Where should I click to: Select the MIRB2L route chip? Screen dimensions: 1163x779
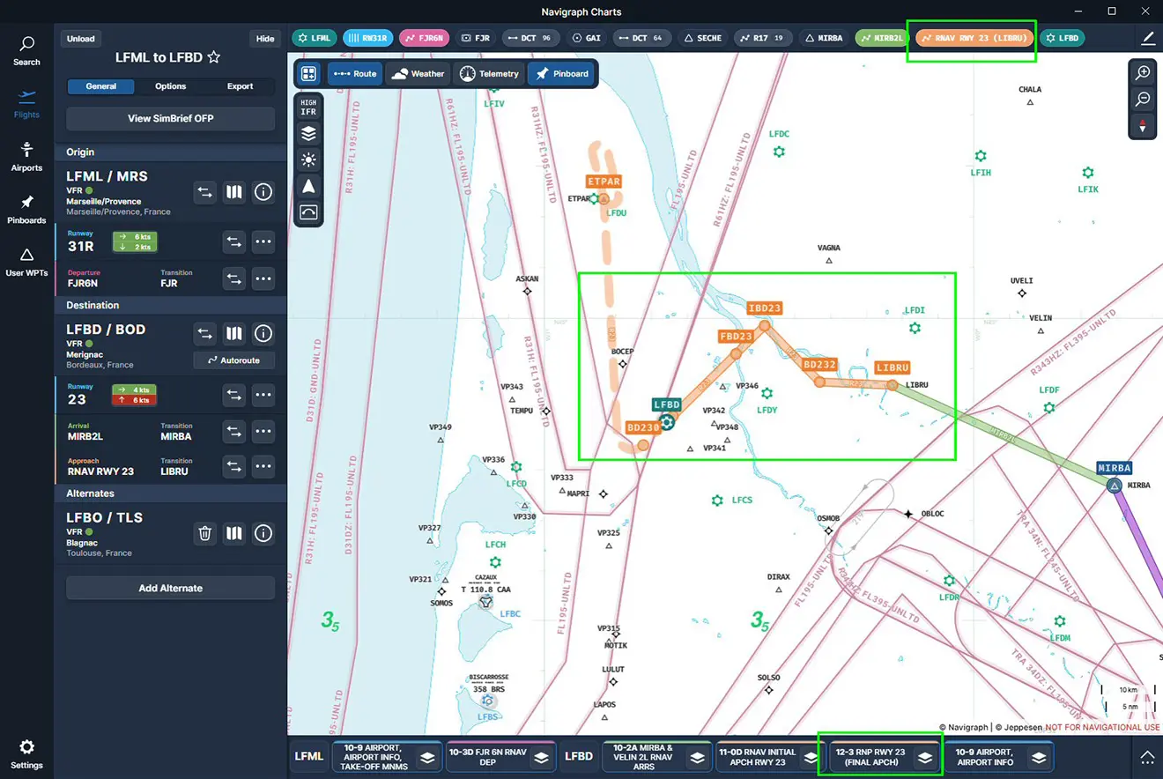[882, 38]
